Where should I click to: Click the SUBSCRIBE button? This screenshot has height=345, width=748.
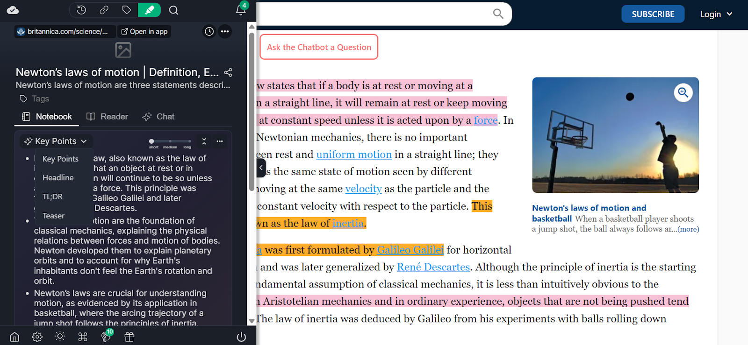click(653, 14)
